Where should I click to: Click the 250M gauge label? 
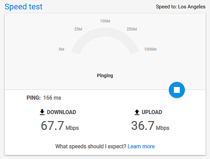(x=132, y=29)
